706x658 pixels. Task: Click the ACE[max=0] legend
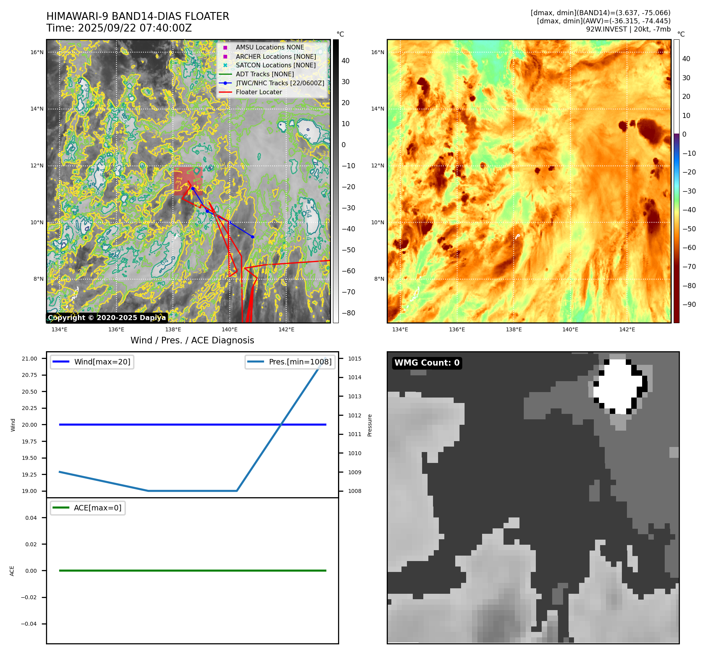pos(88,508)
